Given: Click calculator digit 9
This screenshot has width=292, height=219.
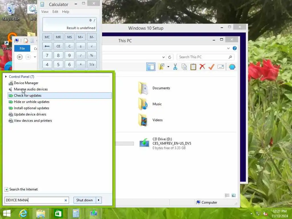Looking at the screenshot, I should point(70,55).
